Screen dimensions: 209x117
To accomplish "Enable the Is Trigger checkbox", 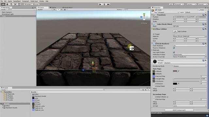I will point(174,34).
